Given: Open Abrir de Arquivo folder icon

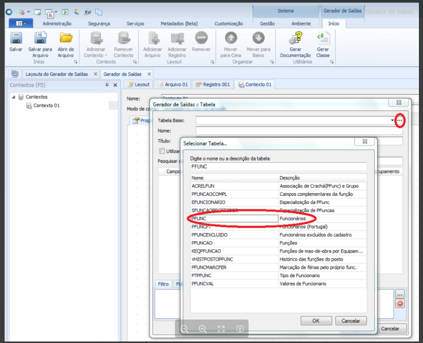Looking at the screenshot, I should pyautogui.click(x=66, y=38).
